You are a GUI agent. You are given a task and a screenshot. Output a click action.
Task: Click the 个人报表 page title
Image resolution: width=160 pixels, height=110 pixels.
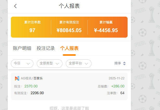[69, 6]
